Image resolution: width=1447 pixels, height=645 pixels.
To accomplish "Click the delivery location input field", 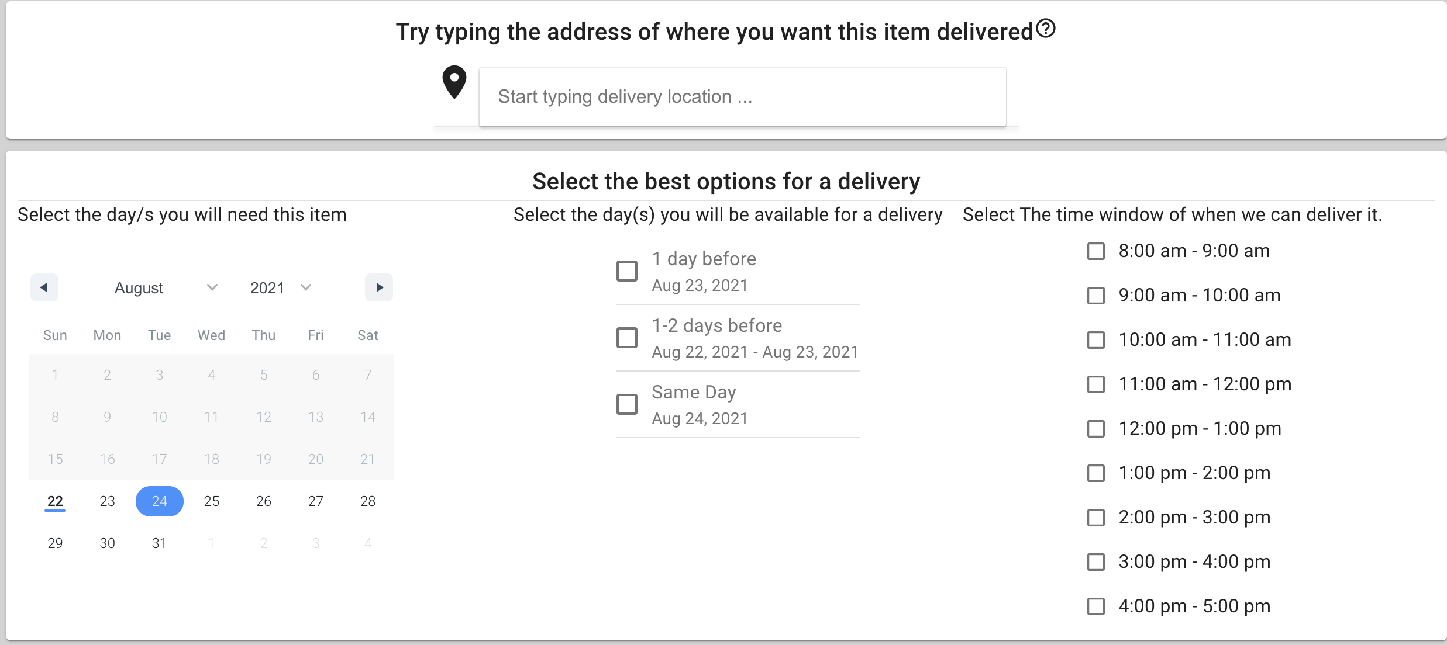I will [x=739, y=96].
